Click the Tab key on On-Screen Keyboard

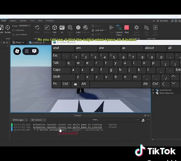[x=59, y=63]
